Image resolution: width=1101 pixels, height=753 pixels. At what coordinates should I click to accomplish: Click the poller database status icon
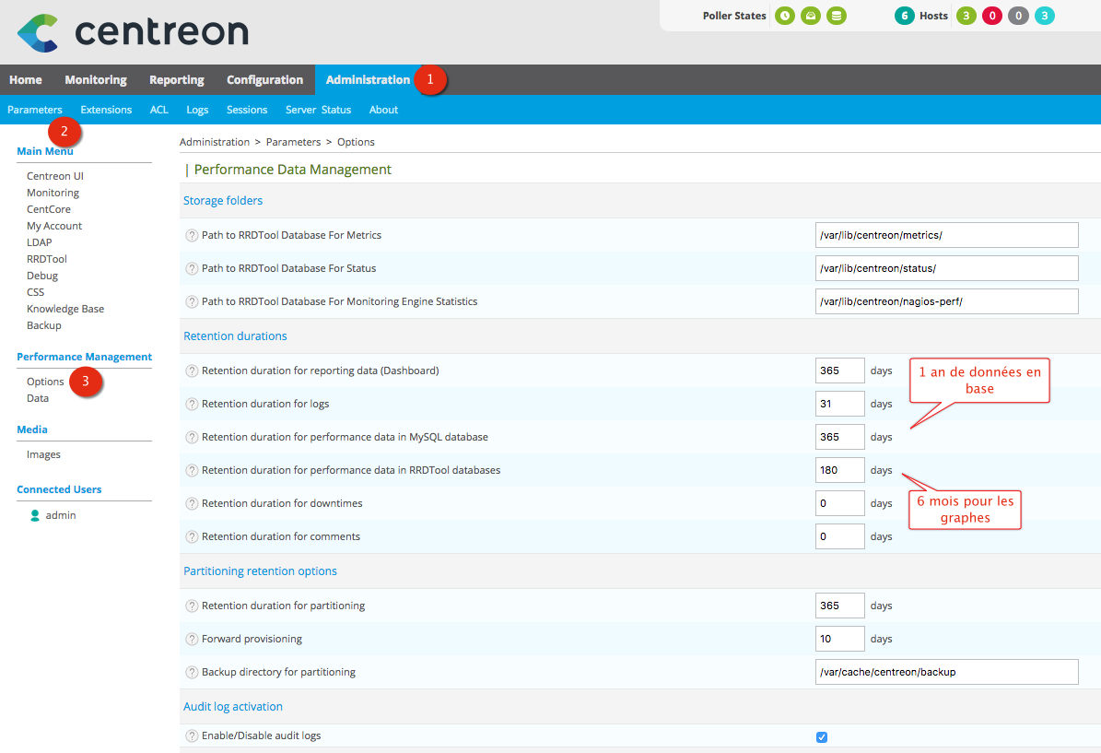(836, 16)
